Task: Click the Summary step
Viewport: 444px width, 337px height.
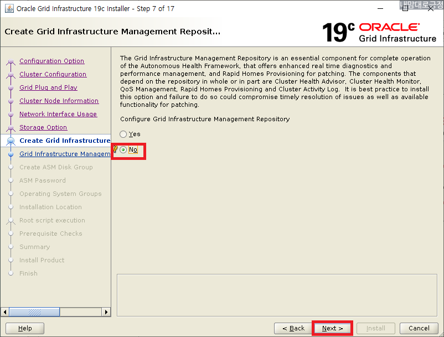Action: tap(34, 247)
